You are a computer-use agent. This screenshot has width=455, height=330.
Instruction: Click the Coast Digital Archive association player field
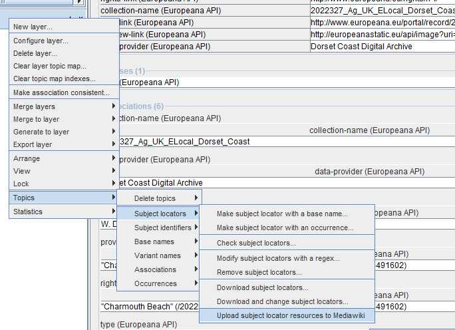287,183
